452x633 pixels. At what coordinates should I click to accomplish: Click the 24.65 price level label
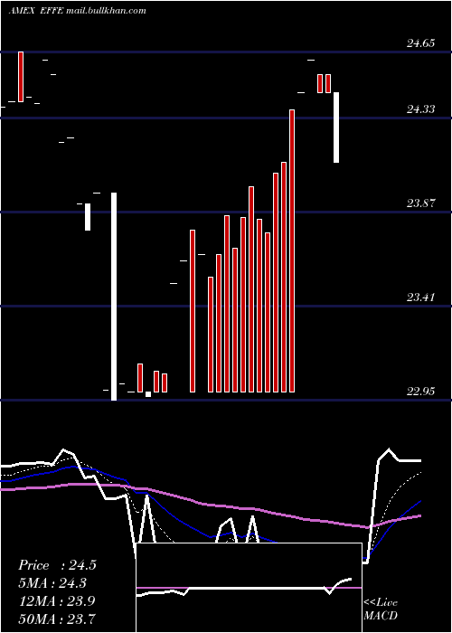click(x=421, y=43)
